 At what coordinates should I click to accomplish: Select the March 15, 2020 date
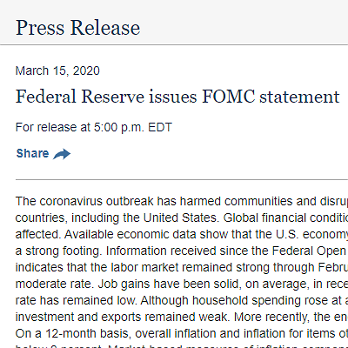(57, 70)
